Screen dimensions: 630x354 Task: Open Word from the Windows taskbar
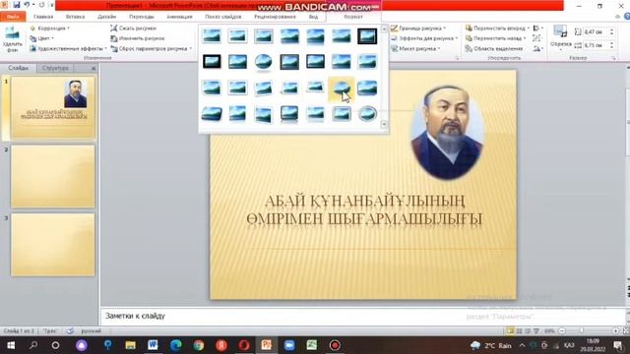(153, 345)
